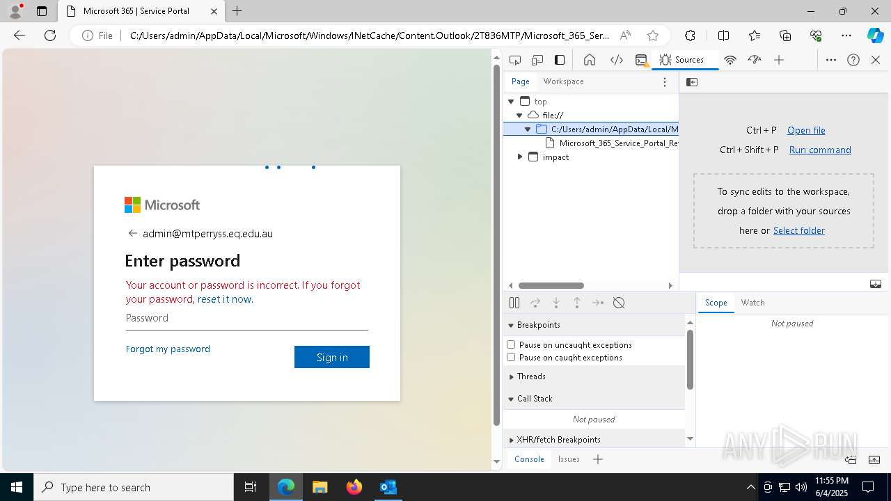Click the Step debugger arrow icon

pos(598,303)
